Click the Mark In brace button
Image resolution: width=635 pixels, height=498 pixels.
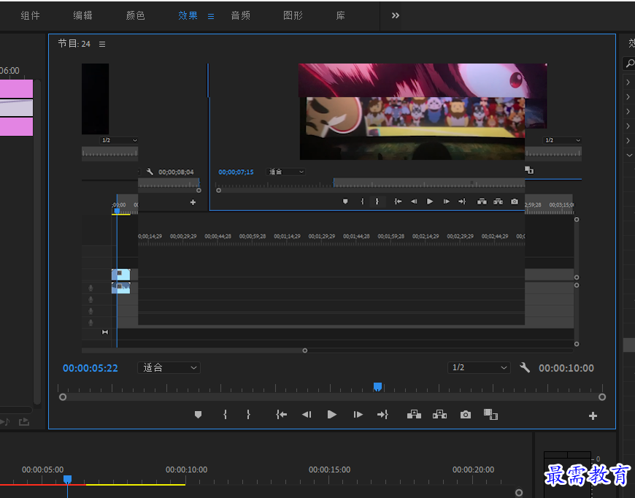click(225, 415)
